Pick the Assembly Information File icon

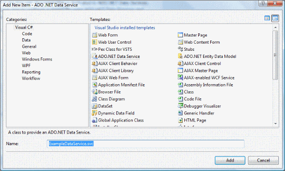[x=180, y=85]
